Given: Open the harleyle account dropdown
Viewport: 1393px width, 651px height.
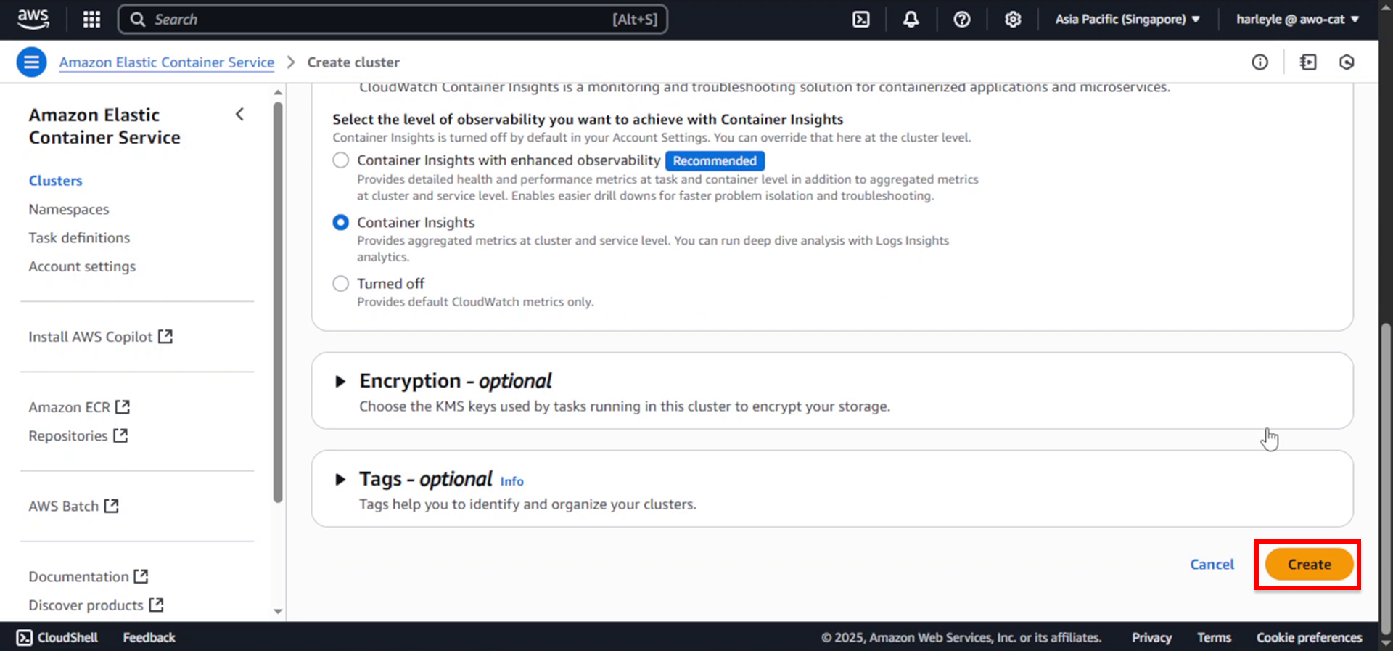Looking at the screenshot, I should click(x=1297, y=20).
